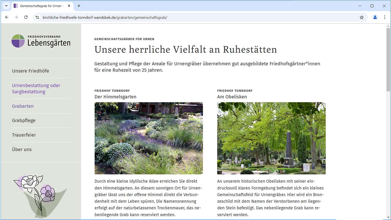Open Trauerfeier in the sidebar

(x=24, y=135)
